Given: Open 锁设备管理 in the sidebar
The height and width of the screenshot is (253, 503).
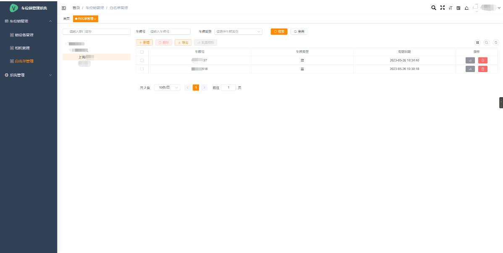Looking at the screenshot, I should (24, 35).
